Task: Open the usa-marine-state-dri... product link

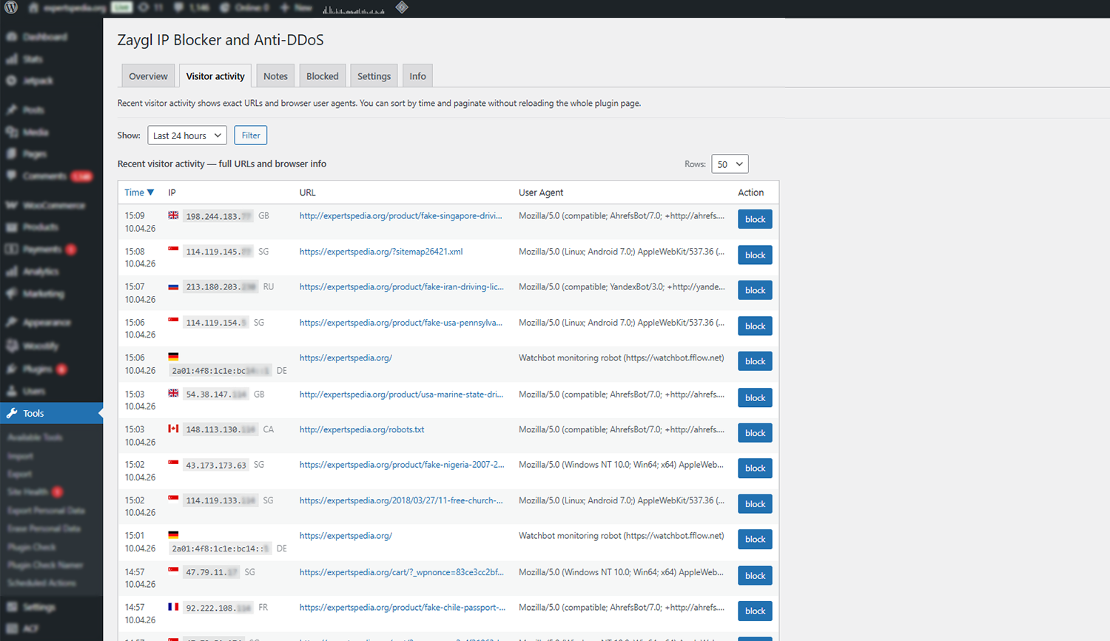Action: pyautogui.click(x=401, y=395)
